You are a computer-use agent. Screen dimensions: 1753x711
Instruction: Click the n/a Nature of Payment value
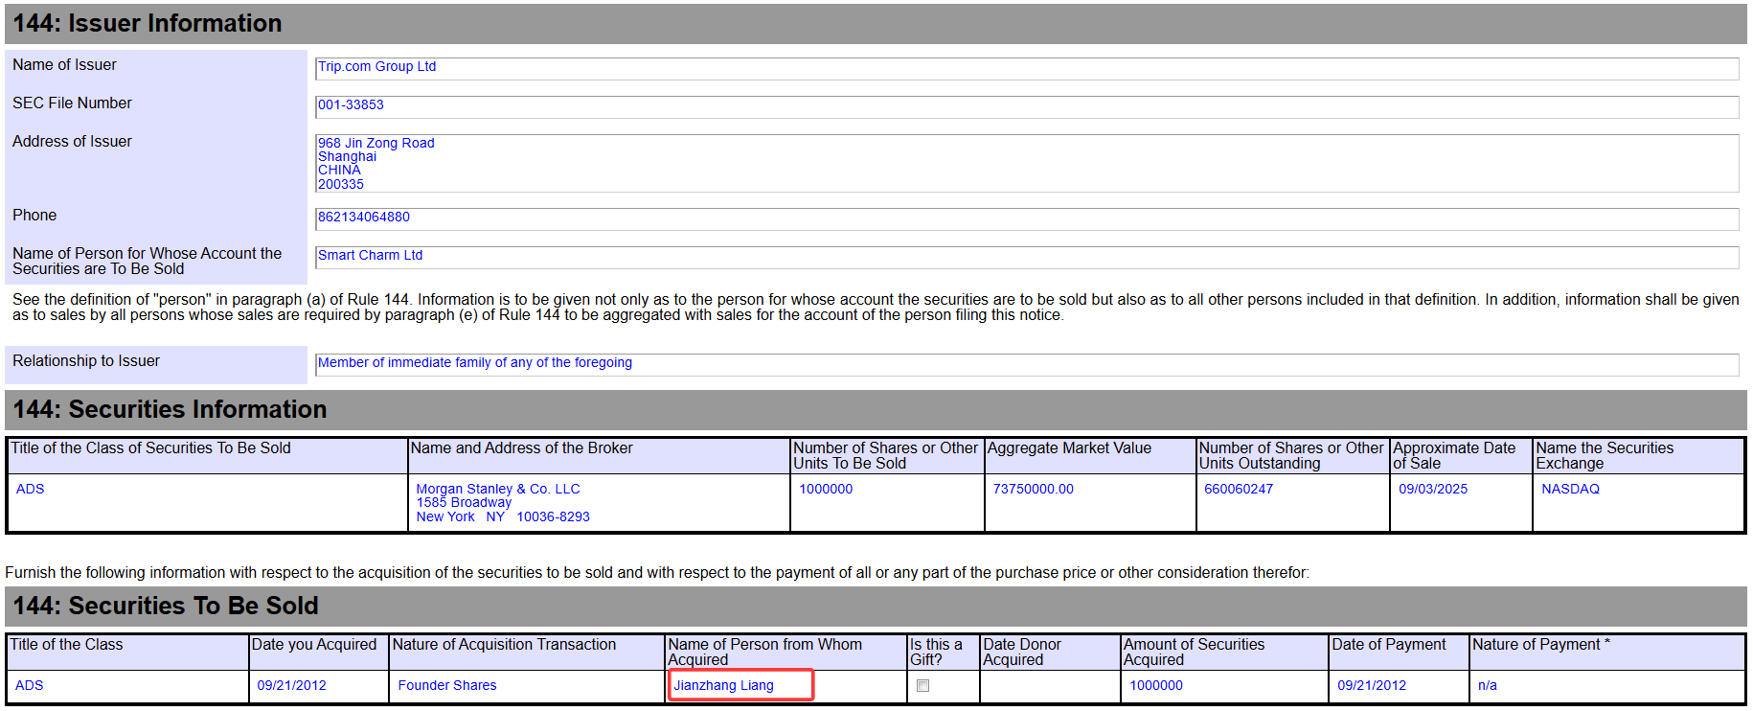[x=1487, y=686]
